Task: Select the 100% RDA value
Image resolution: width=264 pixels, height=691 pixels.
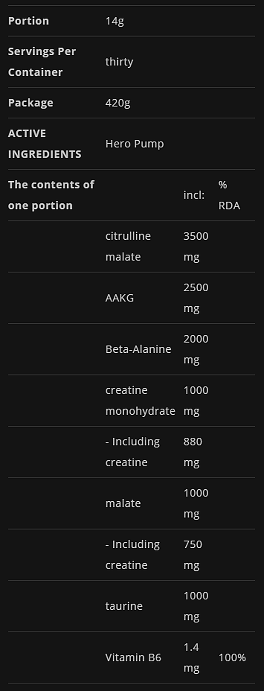Action: click(232, 658)
